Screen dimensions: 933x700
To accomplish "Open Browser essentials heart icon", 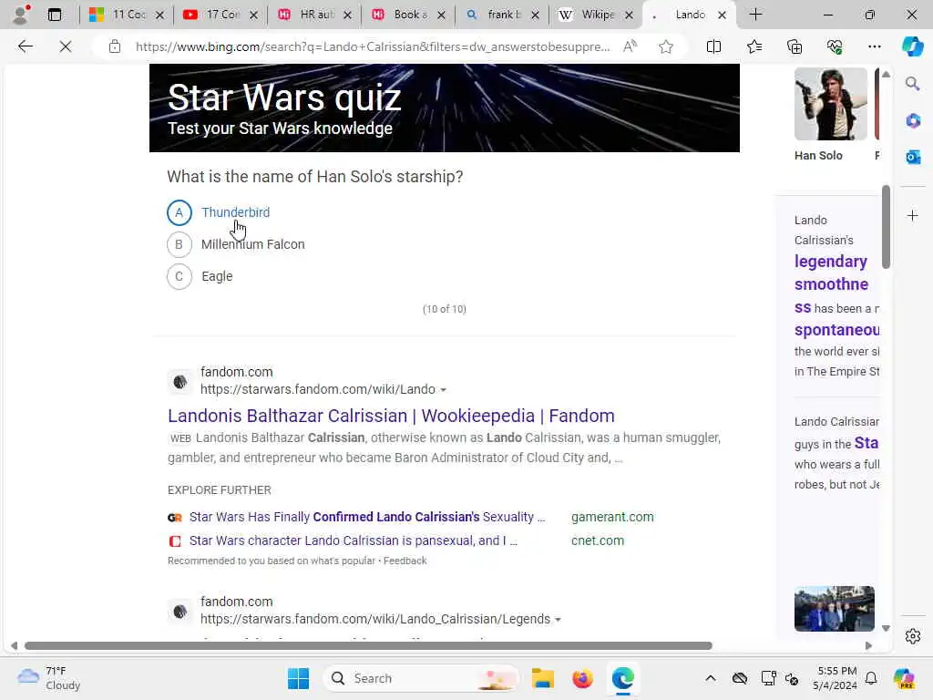I will click(835, 46).
